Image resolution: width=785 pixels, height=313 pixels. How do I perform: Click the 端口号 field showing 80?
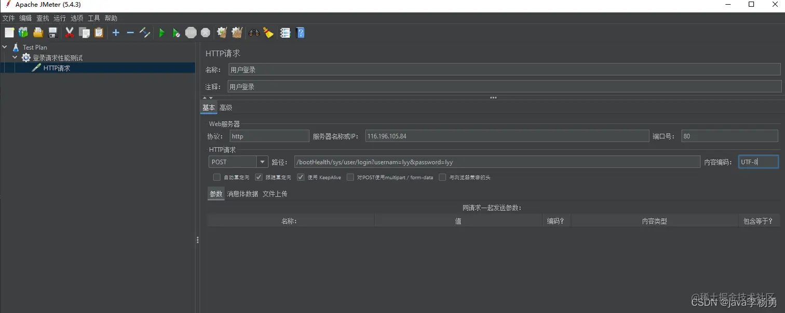click(730, 136)
